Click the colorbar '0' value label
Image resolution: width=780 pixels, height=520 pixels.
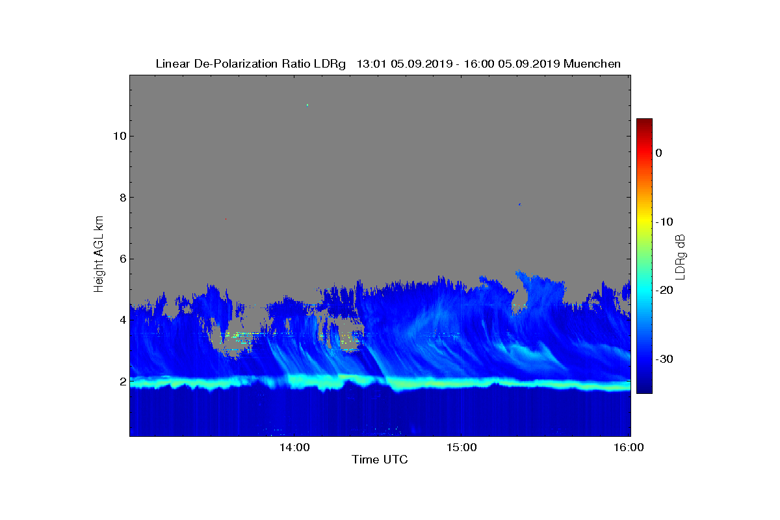(x=658, y=153)
